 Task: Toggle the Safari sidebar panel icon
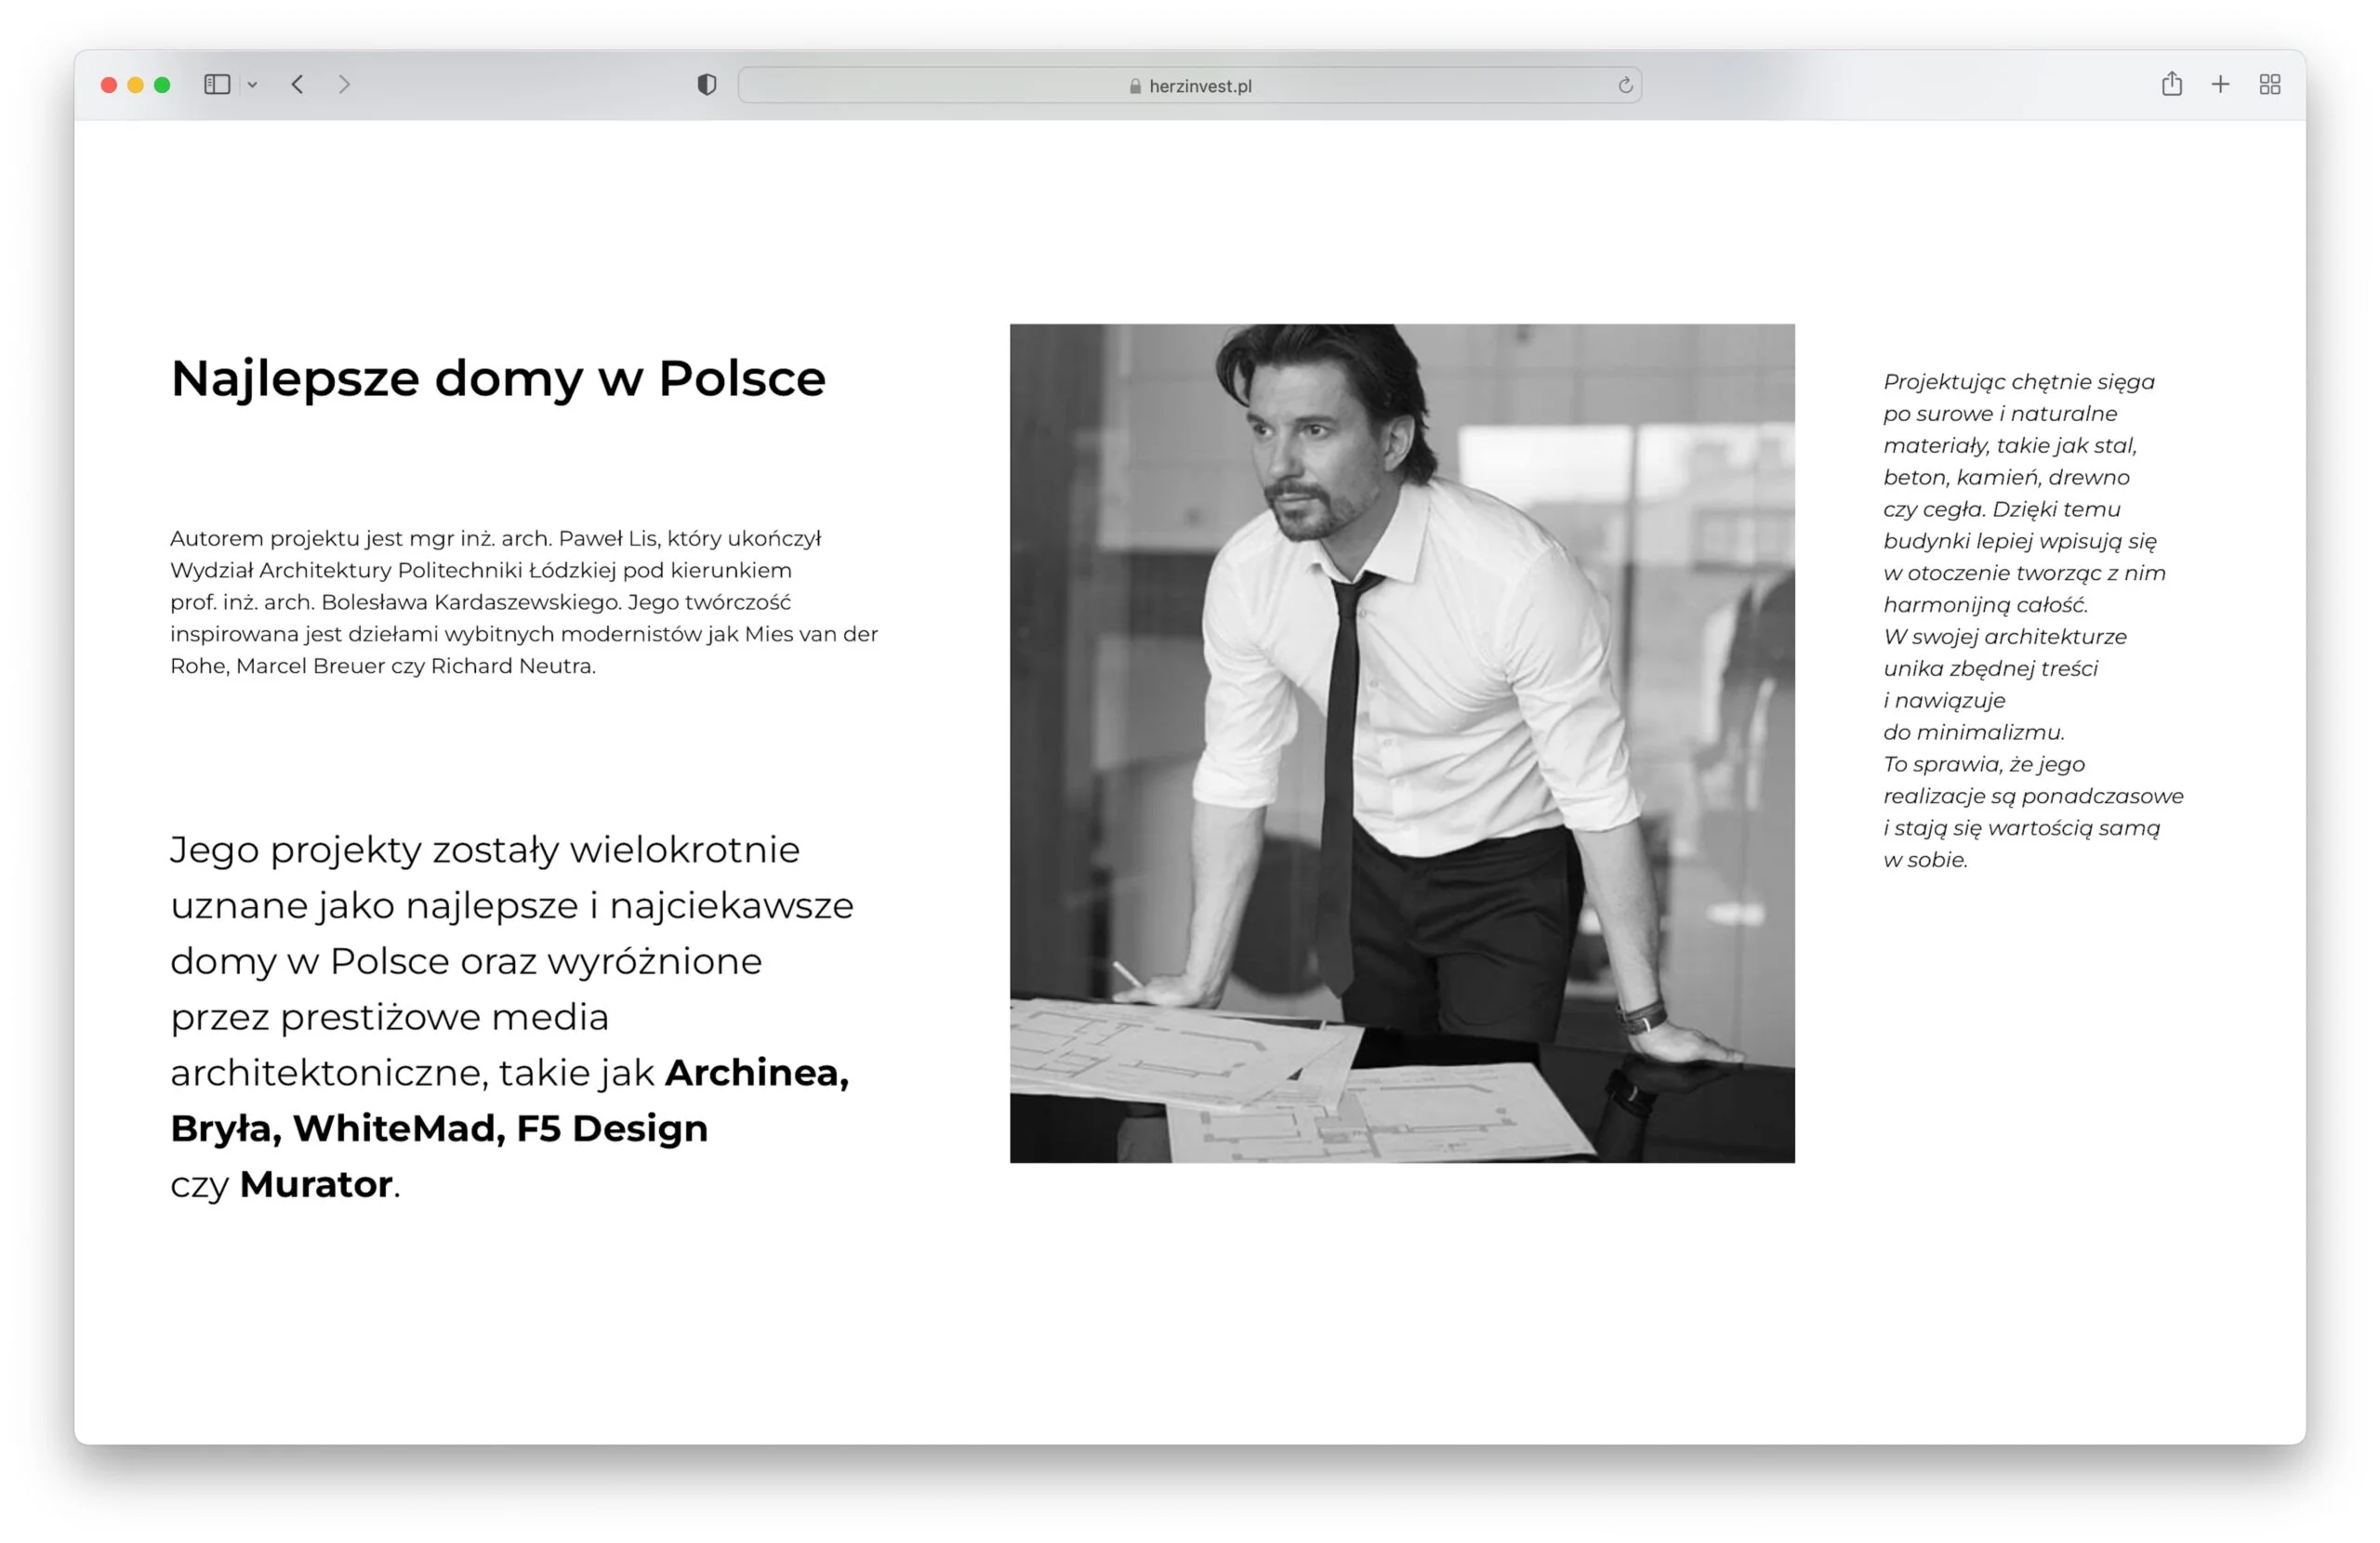point(217,85)
